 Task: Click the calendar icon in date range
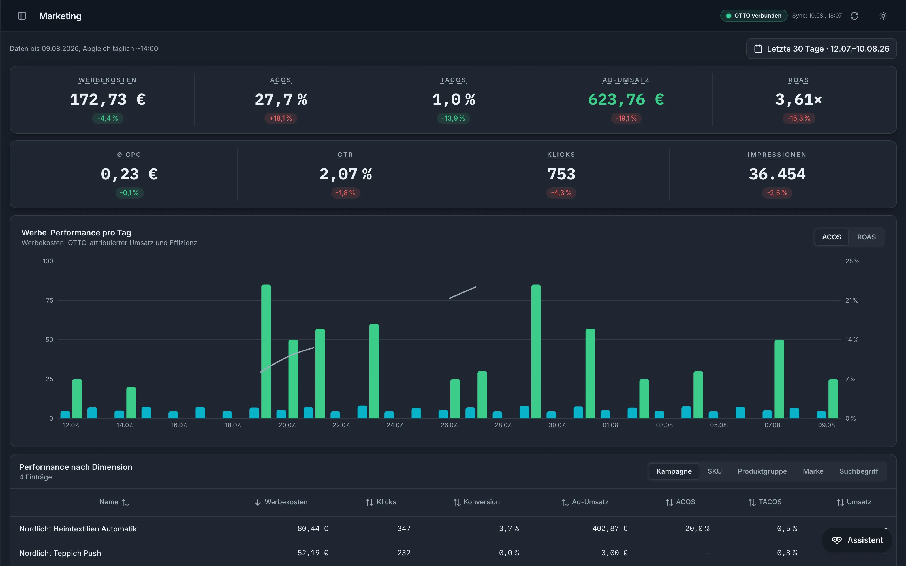[758, 49]
